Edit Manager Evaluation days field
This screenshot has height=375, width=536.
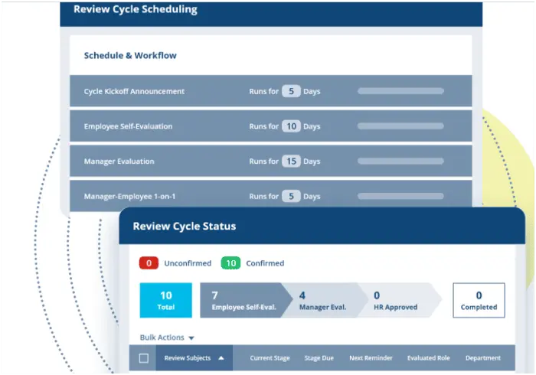pos(291,161)
